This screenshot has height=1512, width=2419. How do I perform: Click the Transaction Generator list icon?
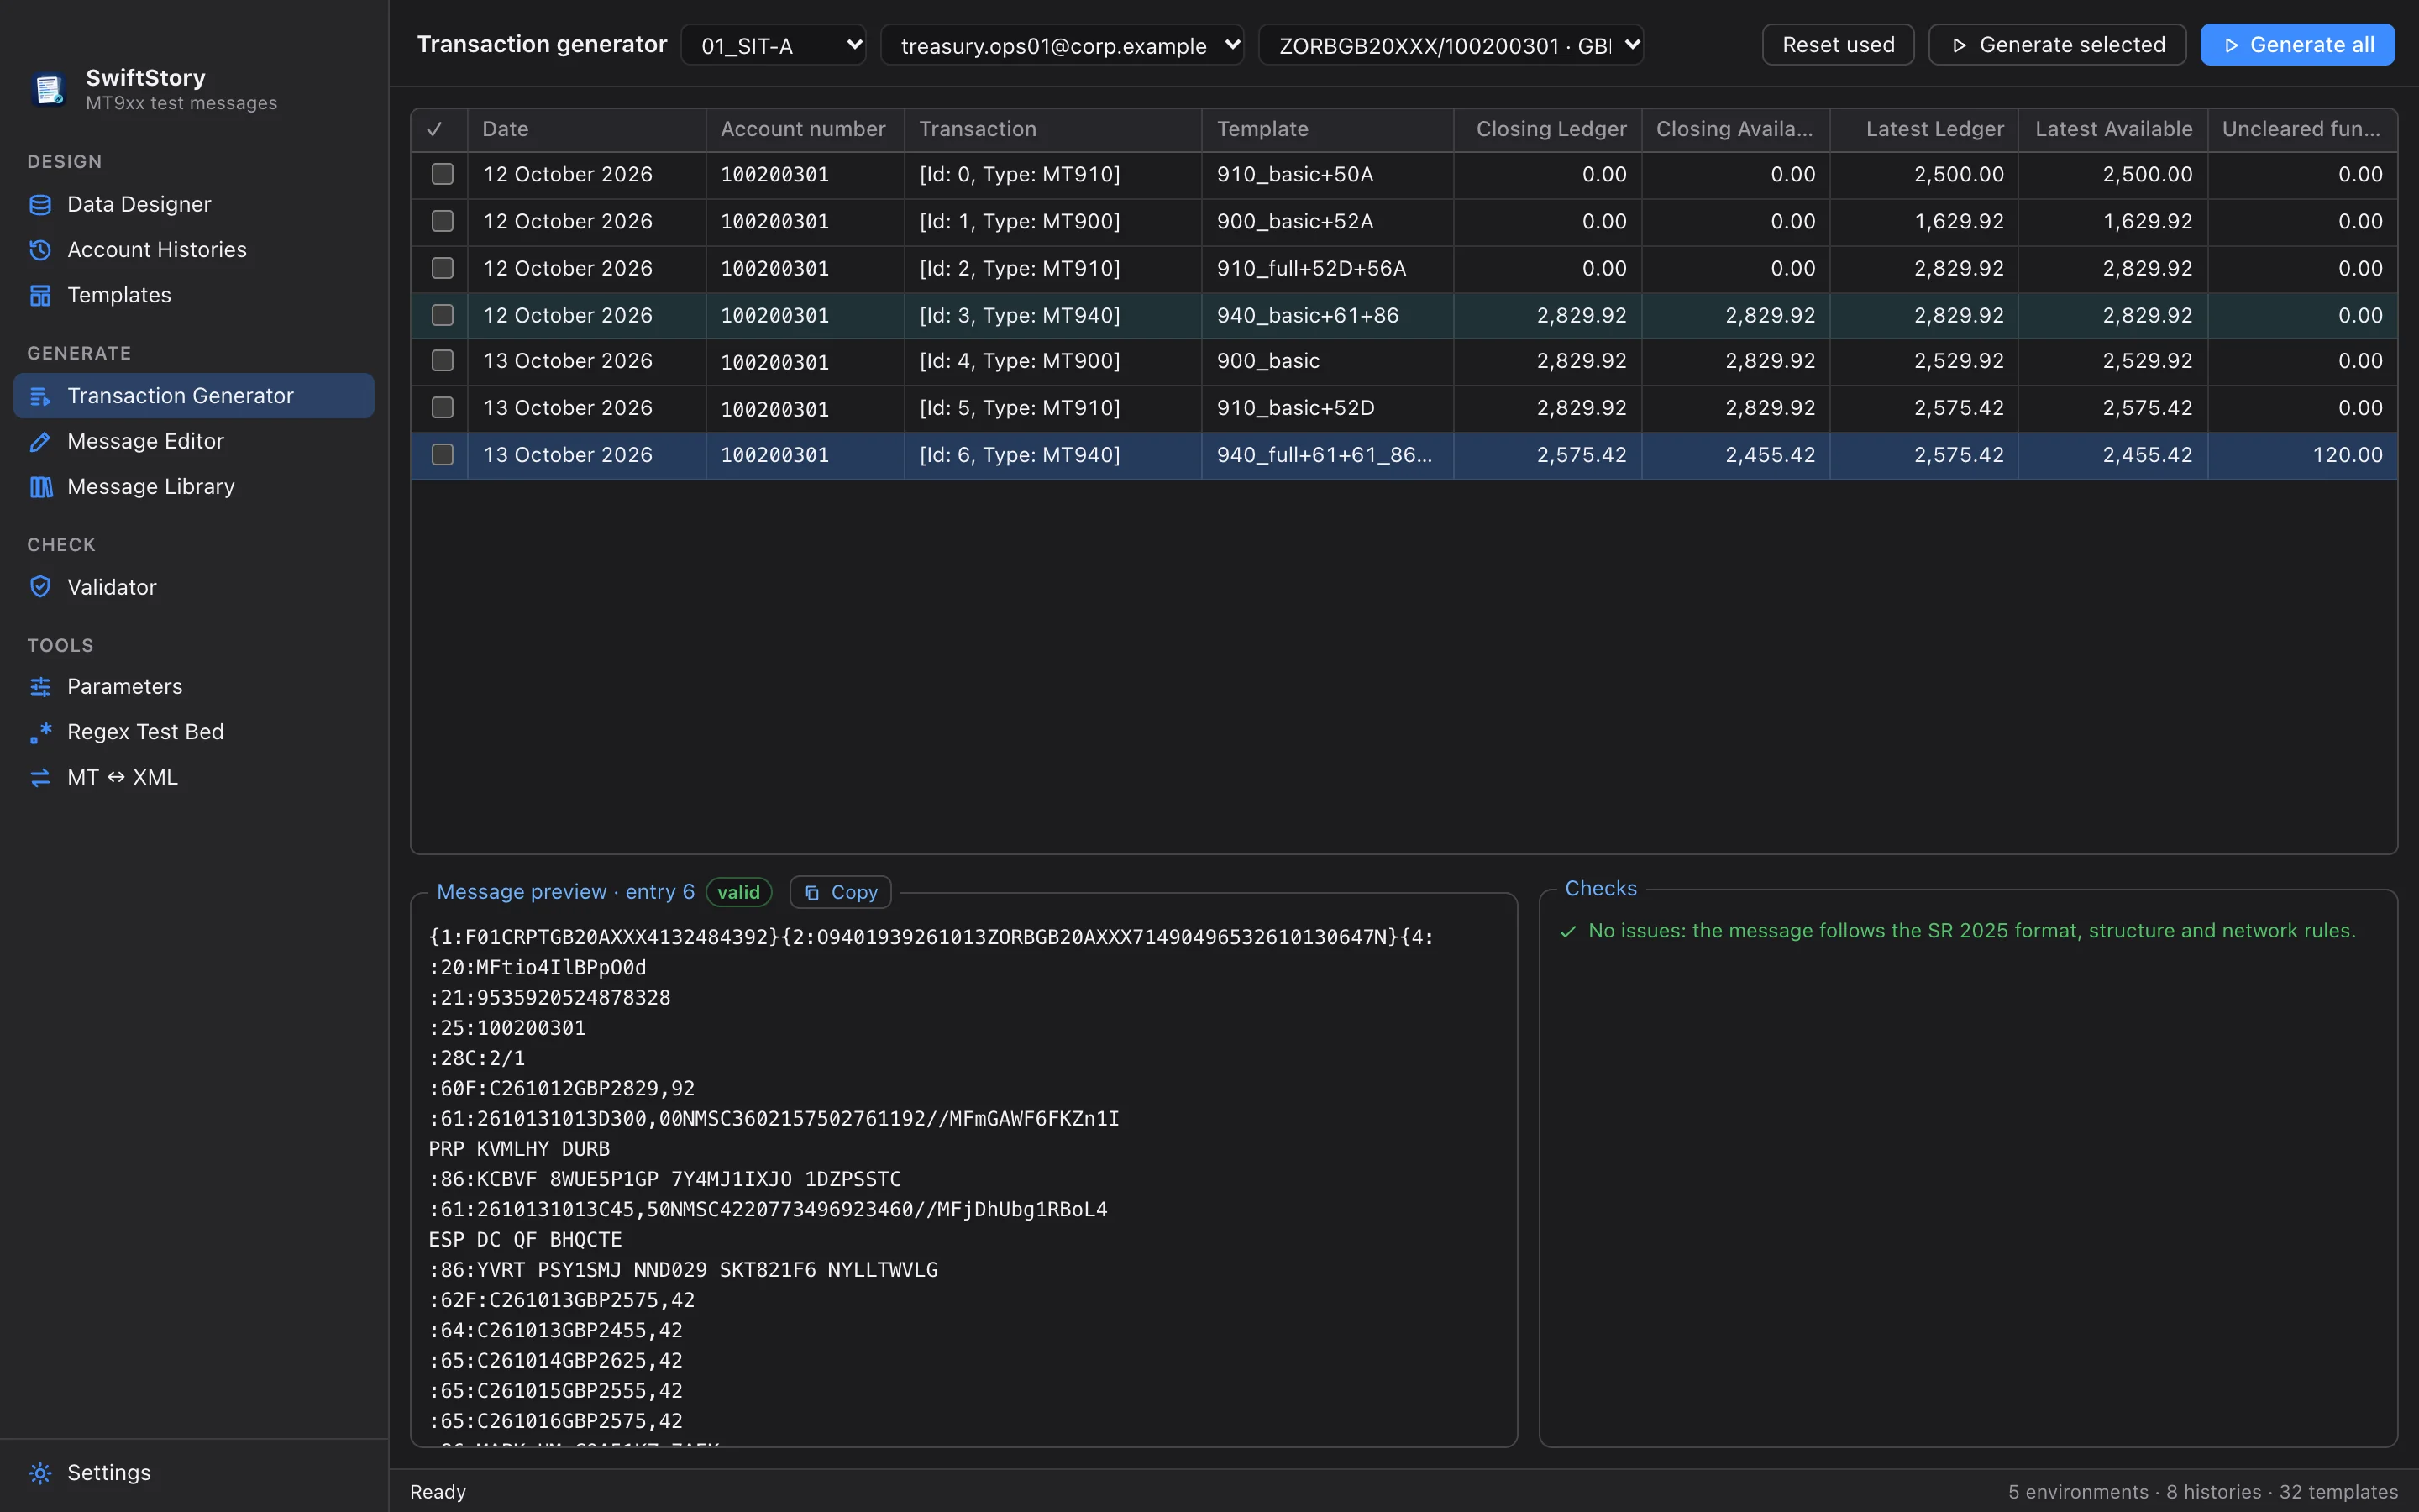pos(40,396)
